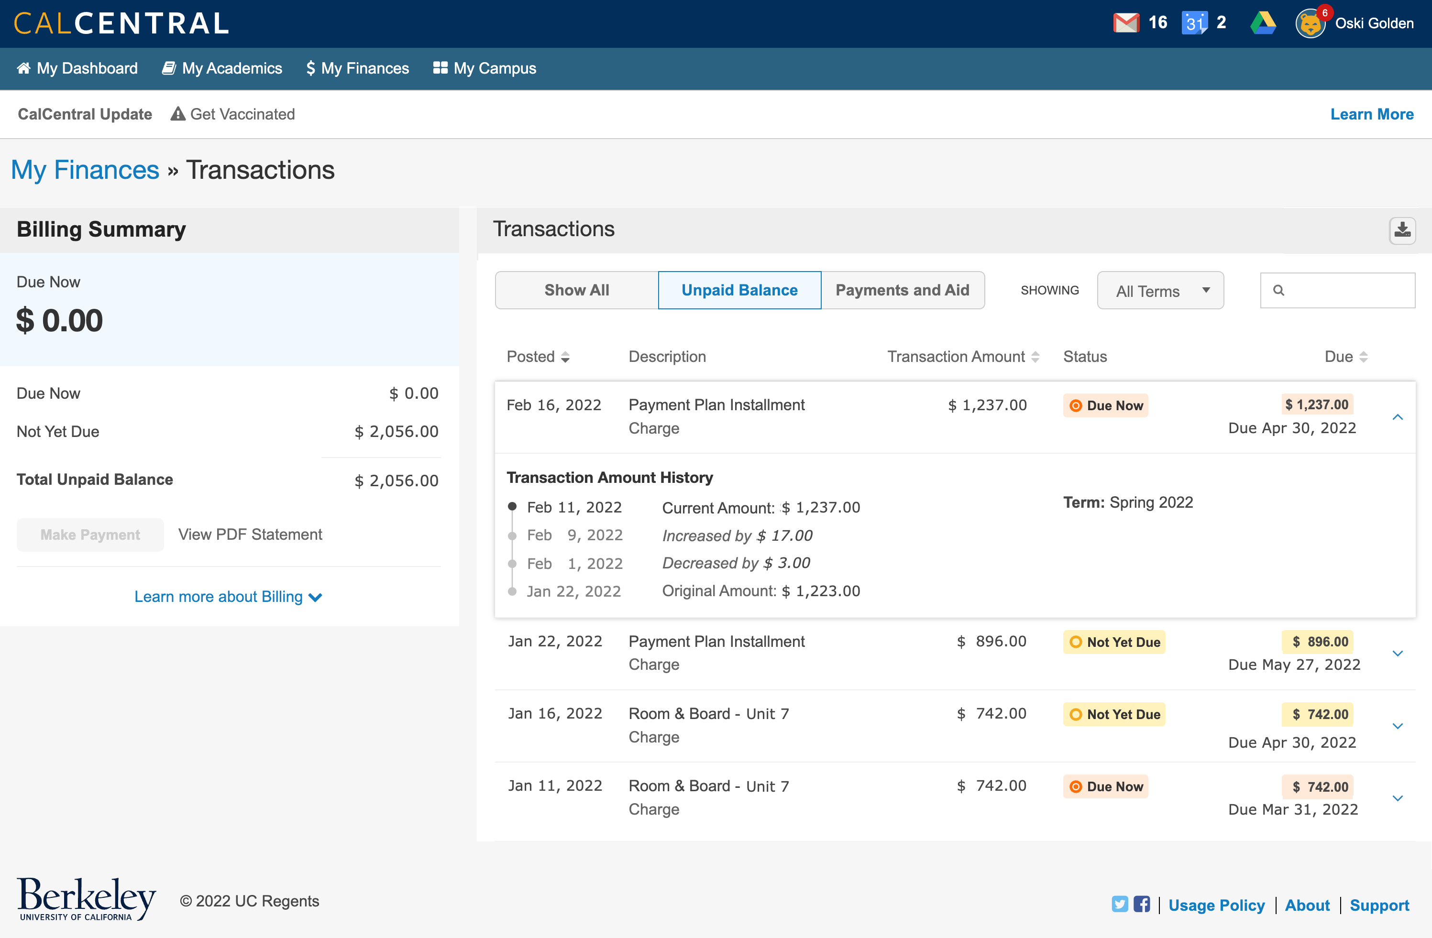Sort by Posted column arrows
1432x938 pixels.
(565, 357)
